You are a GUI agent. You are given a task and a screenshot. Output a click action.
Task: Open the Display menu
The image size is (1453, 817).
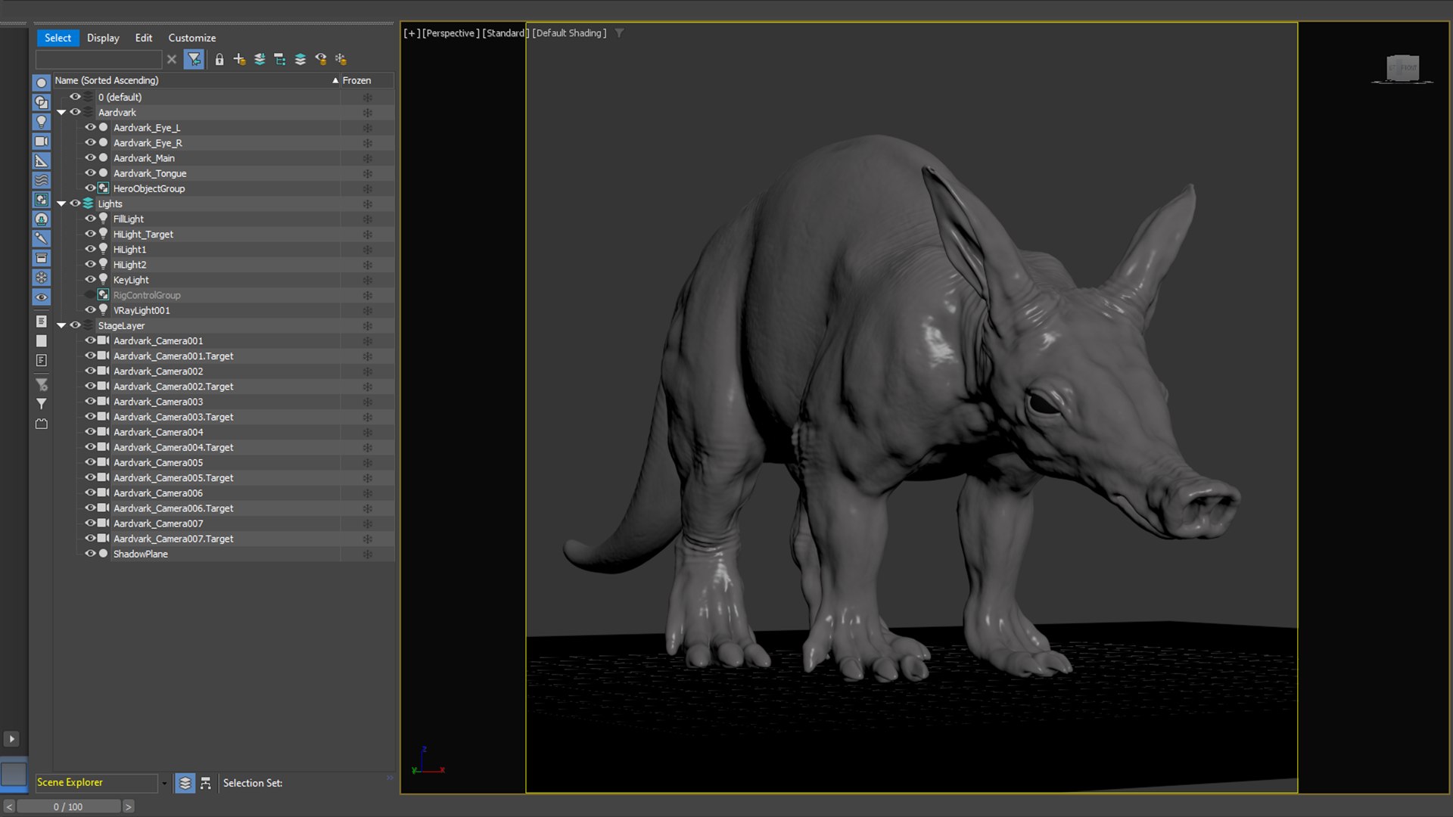click(x=103, y=38)
